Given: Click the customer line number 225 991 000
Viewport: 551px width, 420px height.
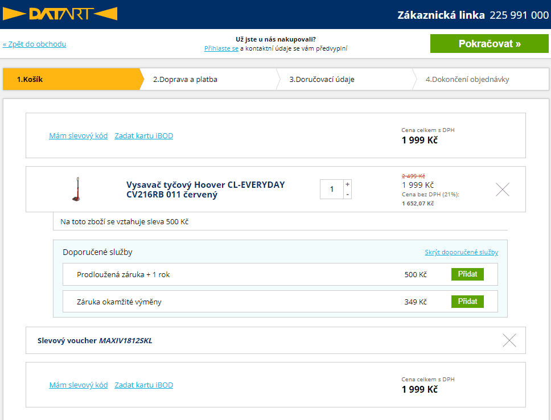Looking at the screenshot, I should pyautogui.click(x=519, y=15).
